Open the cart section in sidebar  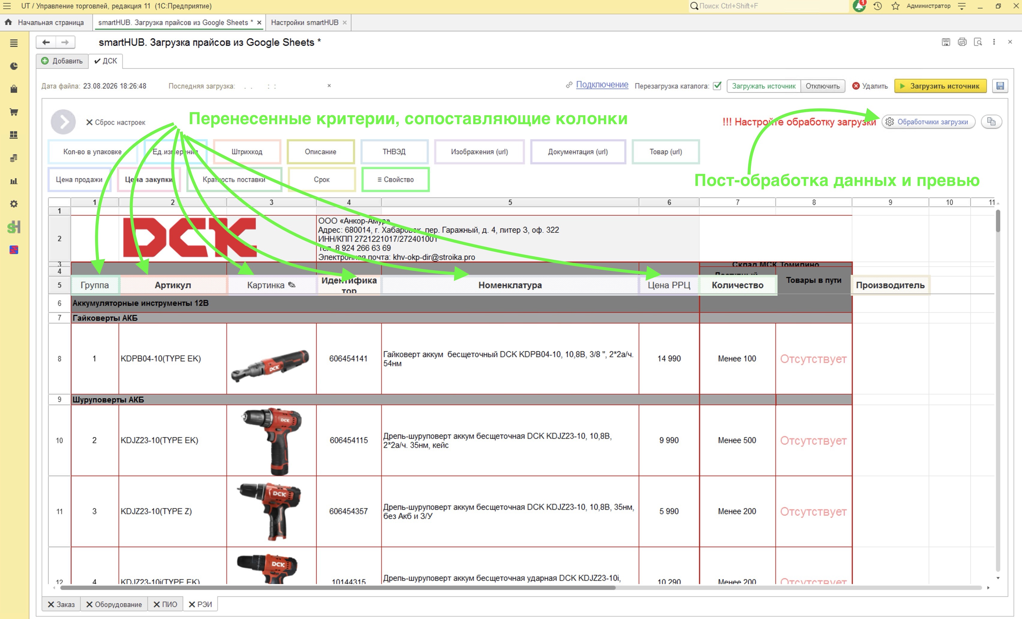(x=14, y=112)
